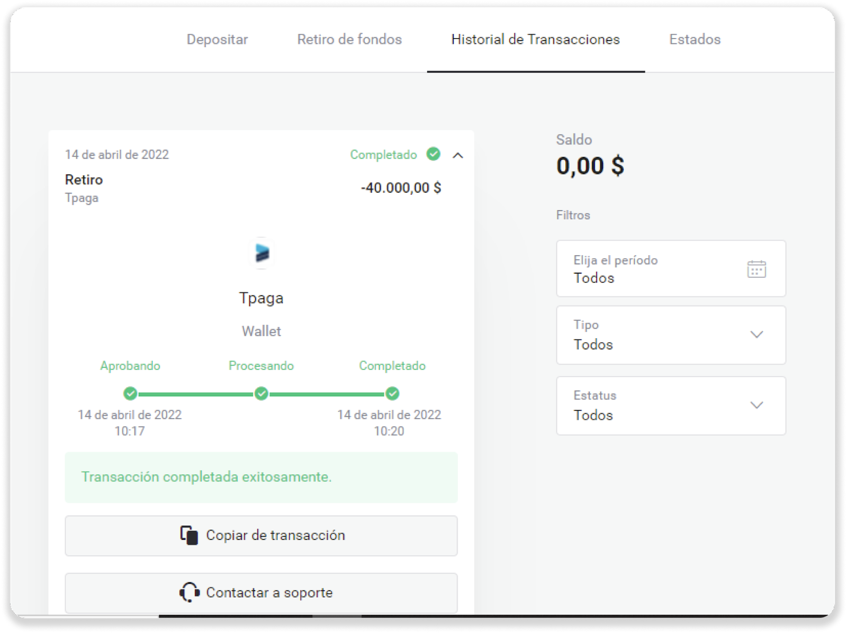
Task: Click the Procesando step checkmark
Action: click(261, 394)
